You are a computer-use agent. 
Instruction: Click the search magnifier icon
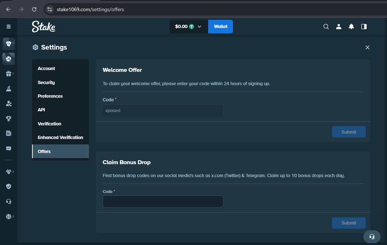(x=326, y=27)
